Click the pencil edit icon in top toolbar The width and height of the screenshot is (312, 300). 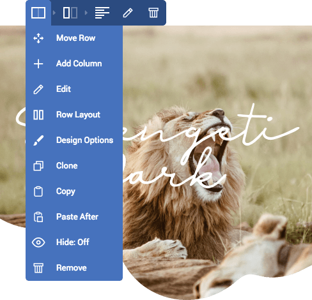tap(128, 13)
